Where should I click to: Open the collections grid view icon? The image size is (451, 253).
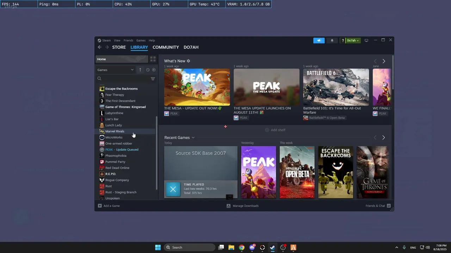[153, 59]
